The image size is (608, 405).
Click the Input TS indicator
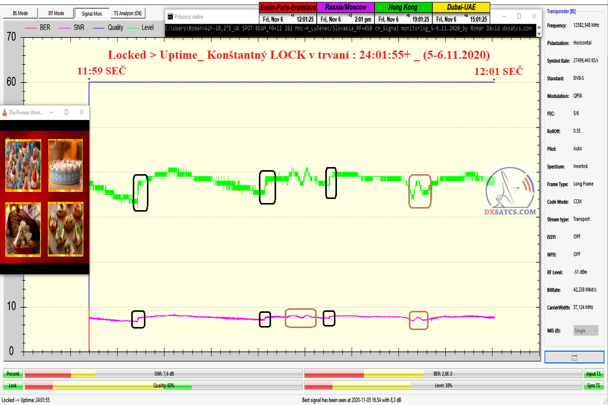click(593, 374)
